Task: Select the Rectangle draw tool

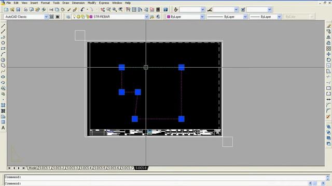Action: point(3,49)
